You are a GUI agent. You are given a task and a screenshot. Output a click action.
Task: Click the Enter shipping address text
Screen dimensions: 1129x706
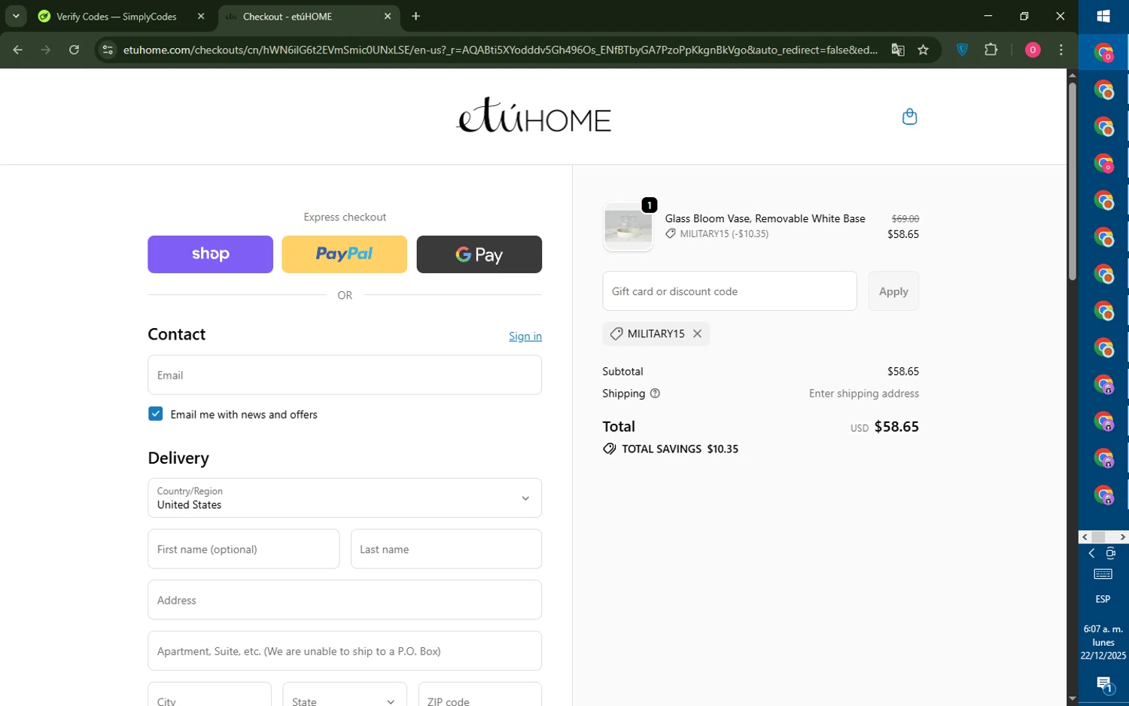click(863, 394)
